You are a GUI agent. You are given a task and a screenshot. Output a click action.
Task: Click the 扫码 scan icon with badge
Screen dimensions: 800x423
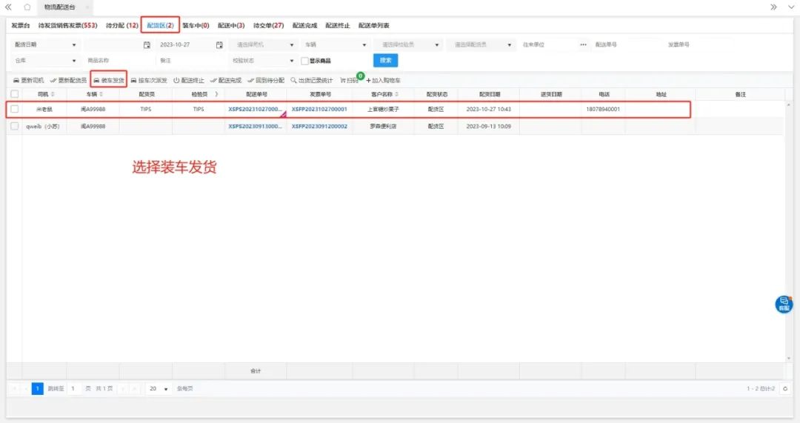click(x=344, y=80)
